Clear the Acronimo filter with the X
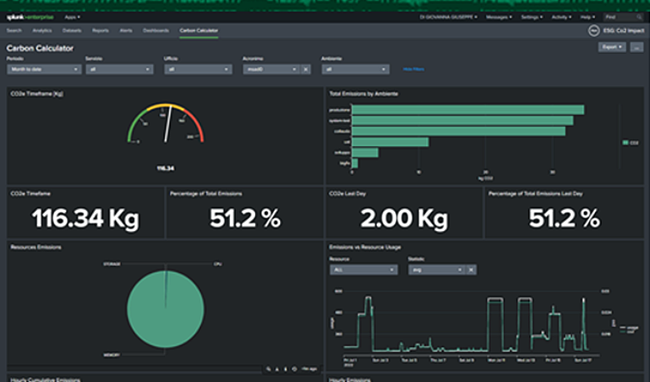650x382 pixels. click(x=306, y=69)
